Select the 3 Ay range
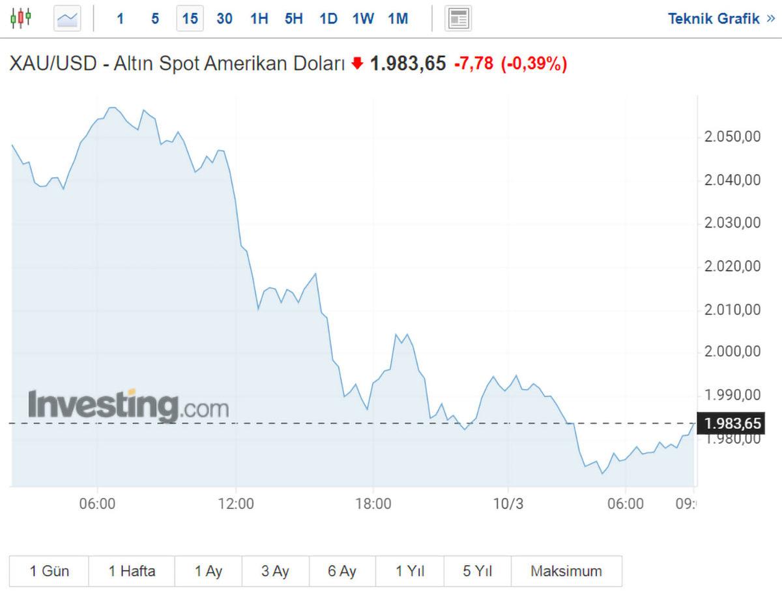This screenshot has height=597, width=782. 275,572
